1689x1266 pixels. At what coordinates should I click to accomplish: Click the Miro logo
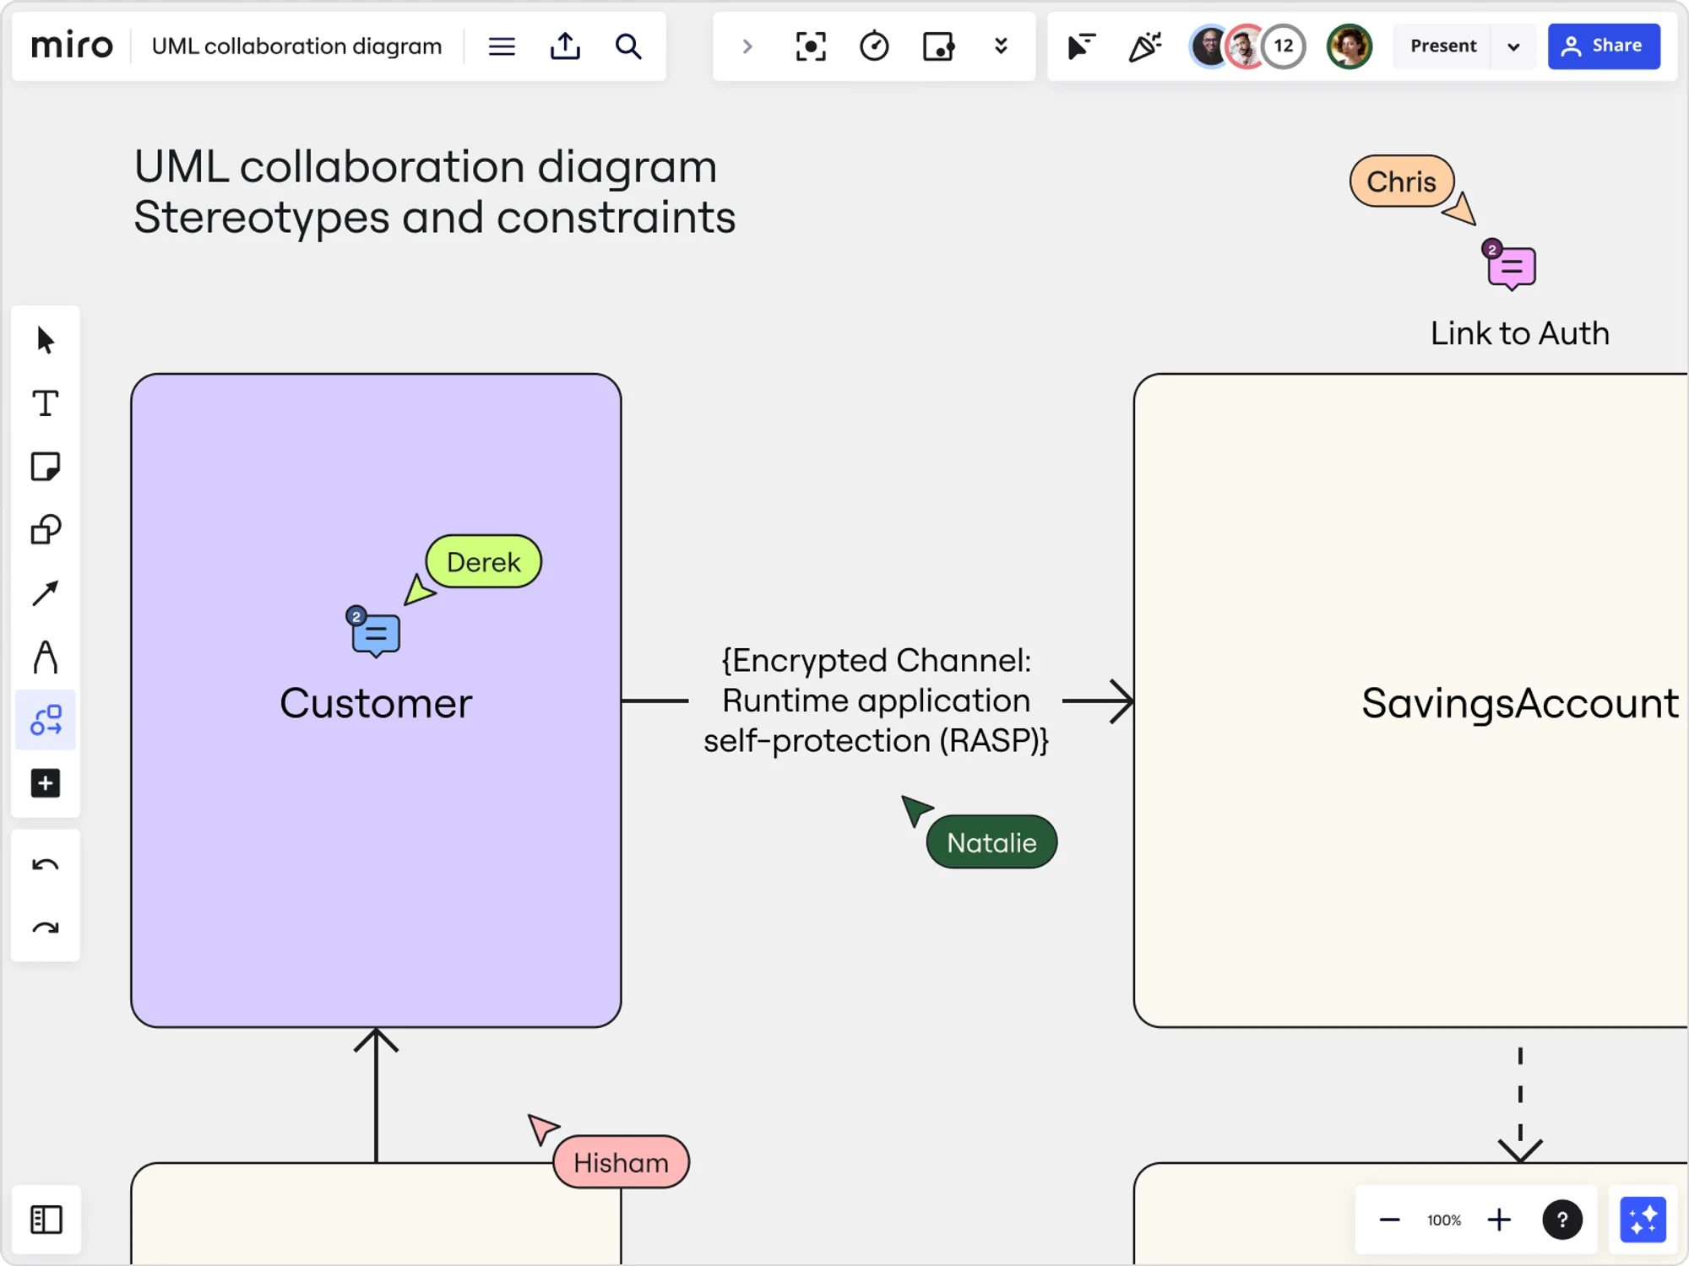coord(72,46)
